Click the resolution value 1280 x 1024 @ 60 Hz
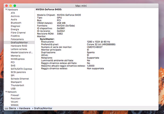The image size is (164, 114). click(x=99, y=42)
